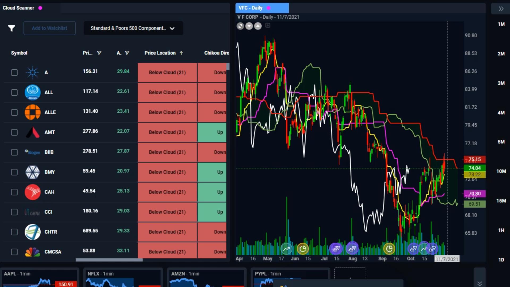510x287 pixels.
Task: Click the Bristol Myers logo in BMY row
Action: click(32, 172)
